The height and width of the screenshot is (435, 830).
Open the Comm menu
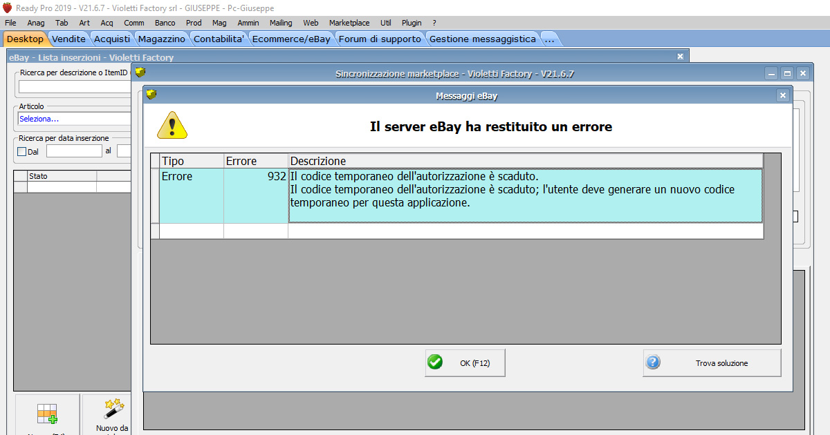click(134, 23)
